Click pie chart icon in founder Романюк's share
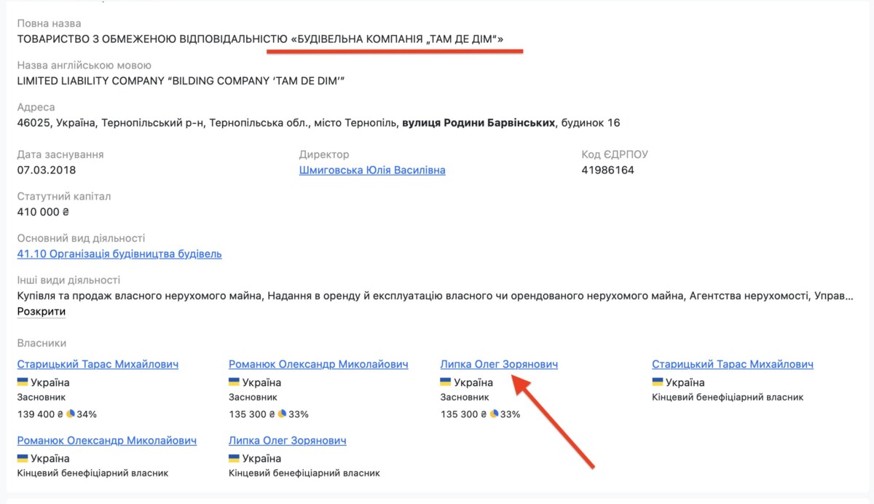874x504 pixels. (x=282, y=414)
